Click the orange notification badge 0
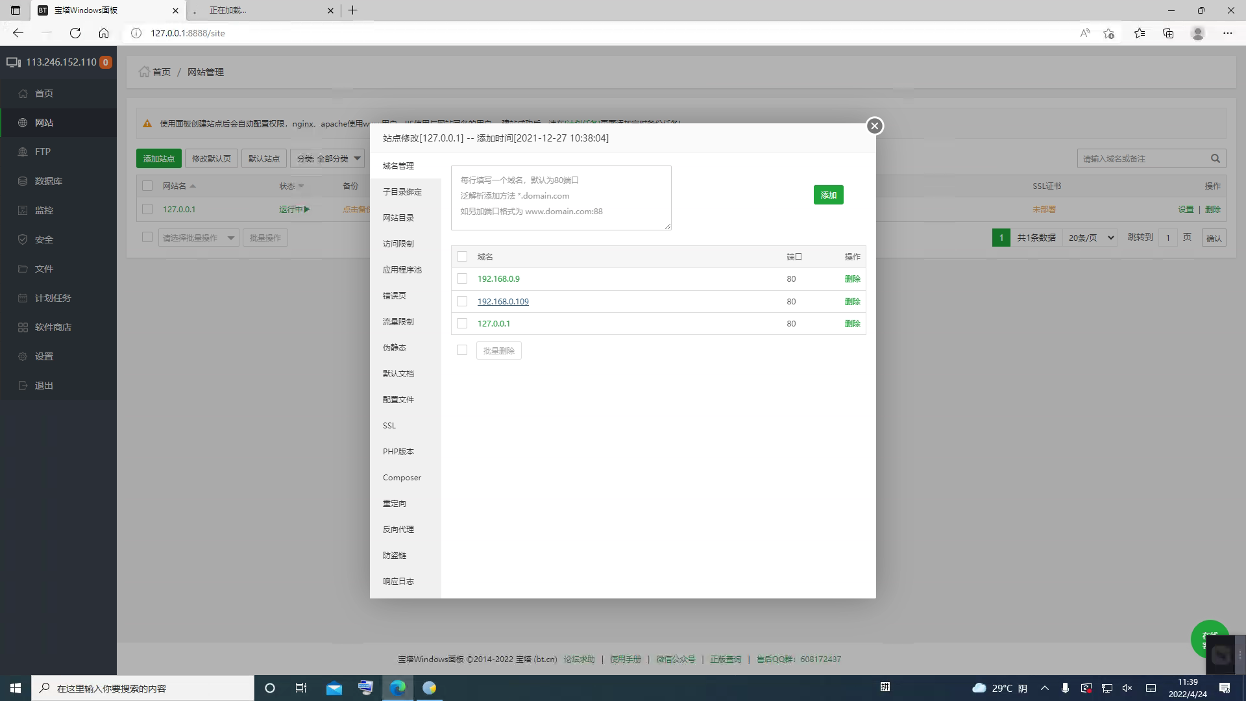 (106, 62)
